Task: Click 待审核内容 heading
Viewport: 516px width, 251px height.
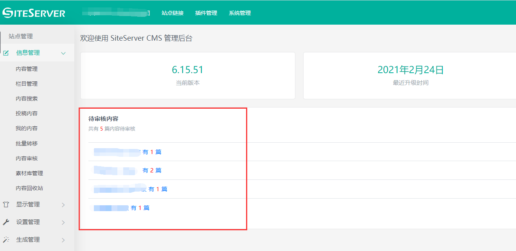Action: click(x=103, y=118)
